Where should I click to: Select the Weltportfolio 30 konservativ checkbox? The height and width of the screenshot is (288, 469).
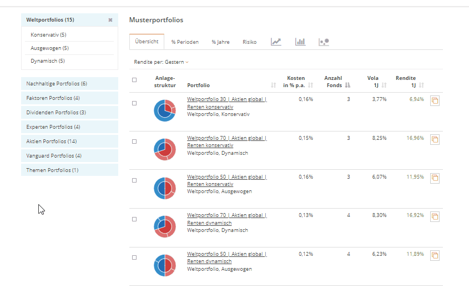[x=134, y=103]
